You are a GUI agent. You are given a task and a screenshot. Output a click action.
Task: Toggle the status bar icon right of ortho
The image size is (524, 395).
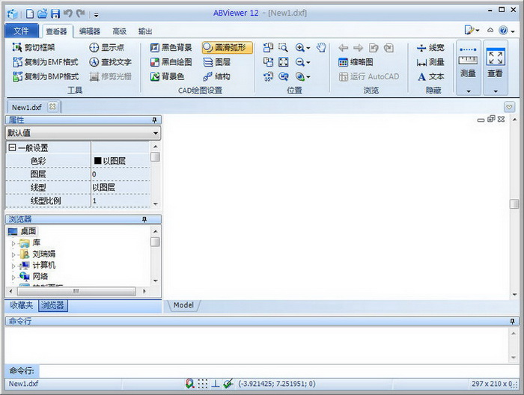click(x=228, y=384)
